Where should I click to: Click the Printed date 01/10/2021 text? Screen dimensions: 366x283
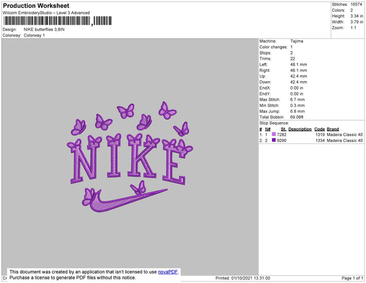[x=243, y=278]
